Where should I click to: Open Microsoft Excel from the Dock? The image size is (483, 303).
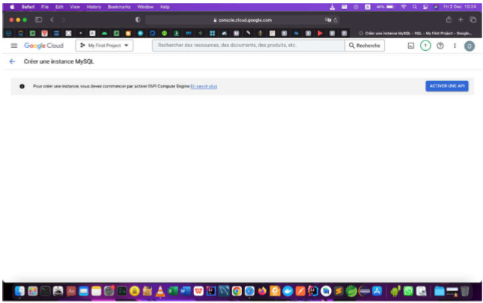click(173, 291)
